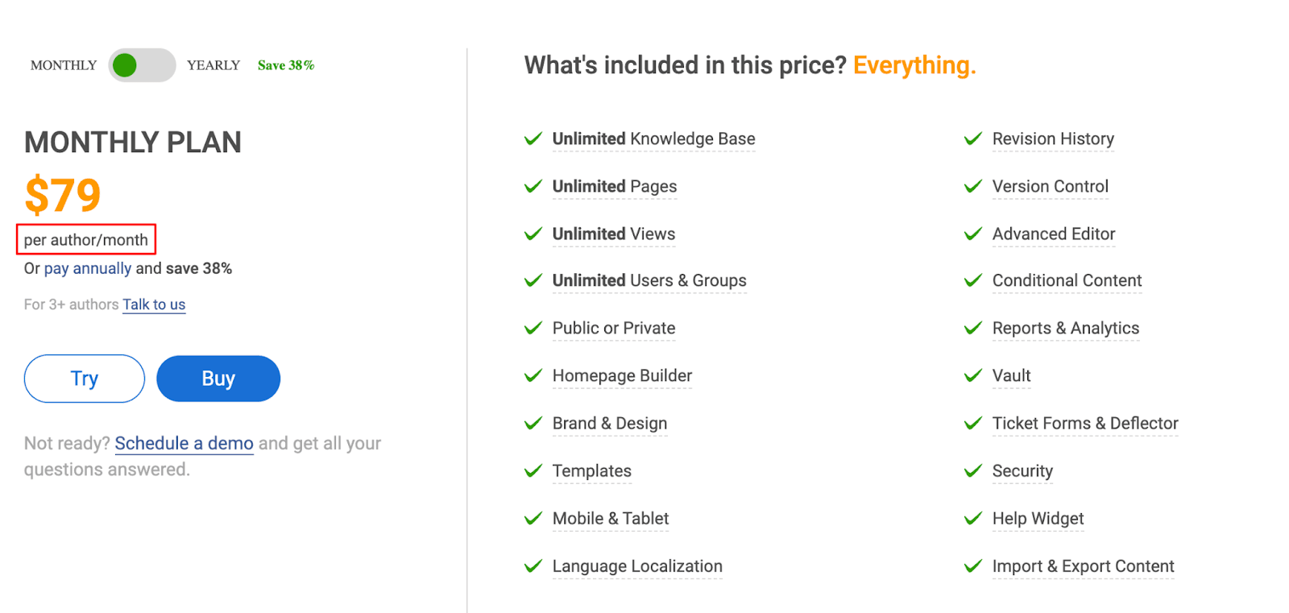Click checkmark icon beside Language Localization
This screenshot has height=613, width=1289.
pyautogui.click(x=533, y=566)
